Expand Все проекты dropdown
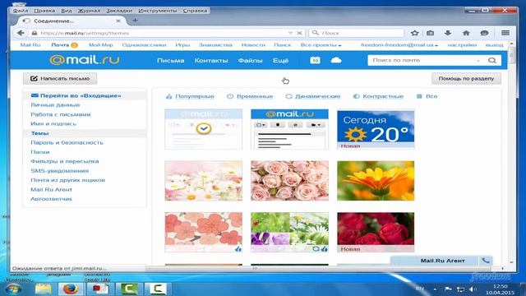 tap(321, 45)
